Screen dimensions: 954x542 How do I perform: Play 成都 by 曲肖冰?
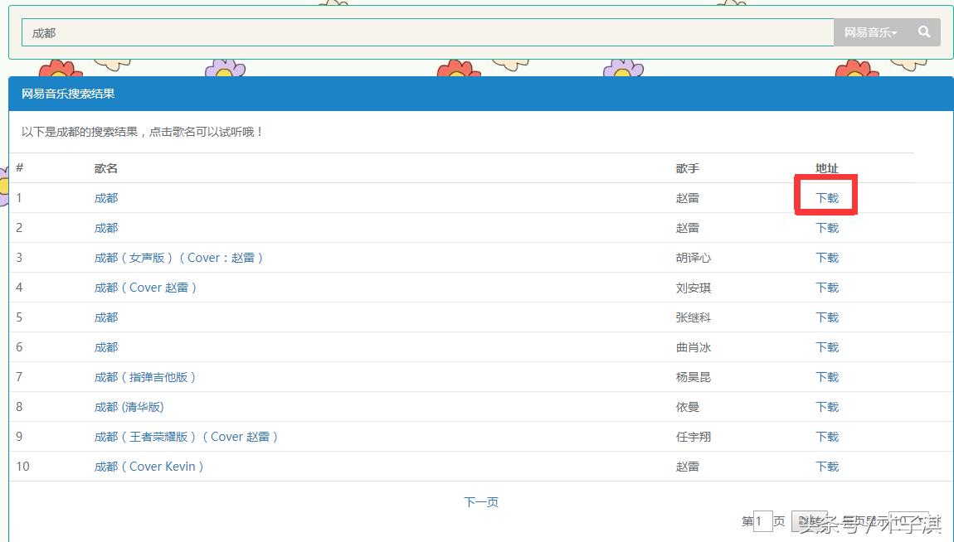(105, 346)
